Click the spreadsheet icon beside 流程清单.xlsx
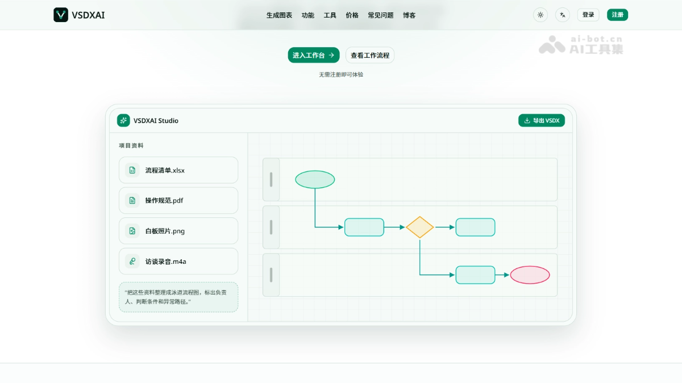 point(132,170)
